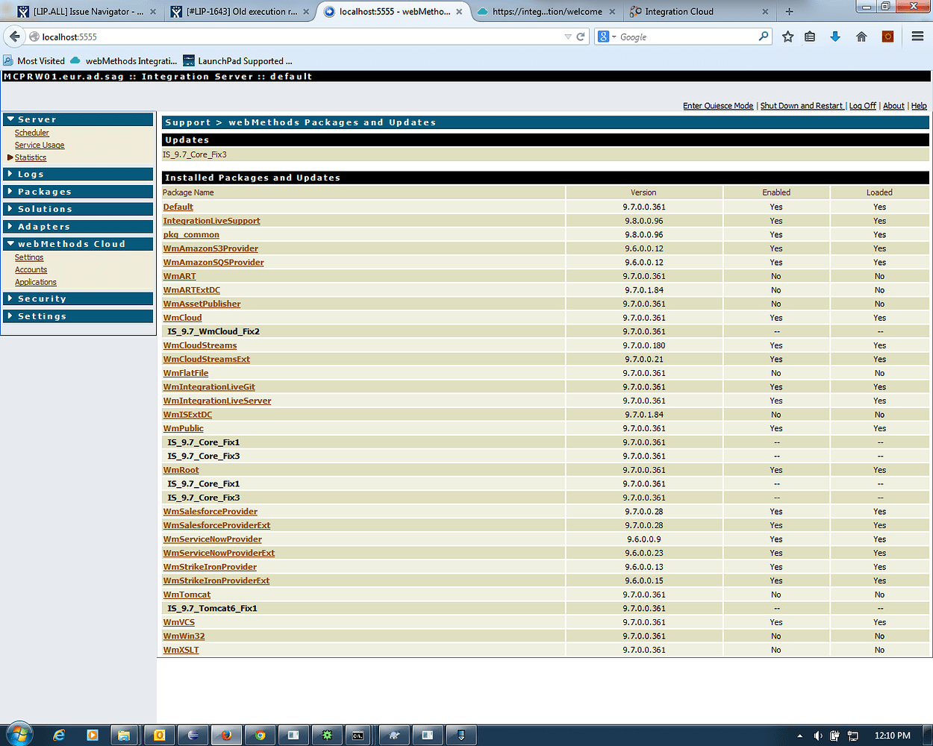
Task: Go to the home page icon
Action: (x=861, y=37)
